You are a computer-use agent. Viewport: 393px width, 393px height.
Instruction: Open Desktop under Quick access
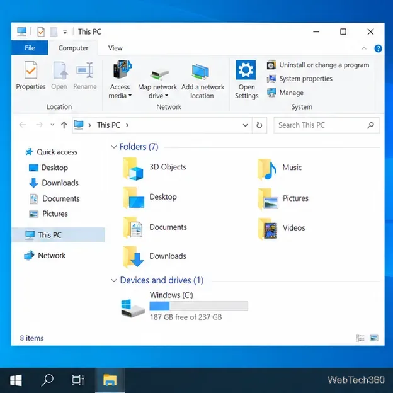48,168
